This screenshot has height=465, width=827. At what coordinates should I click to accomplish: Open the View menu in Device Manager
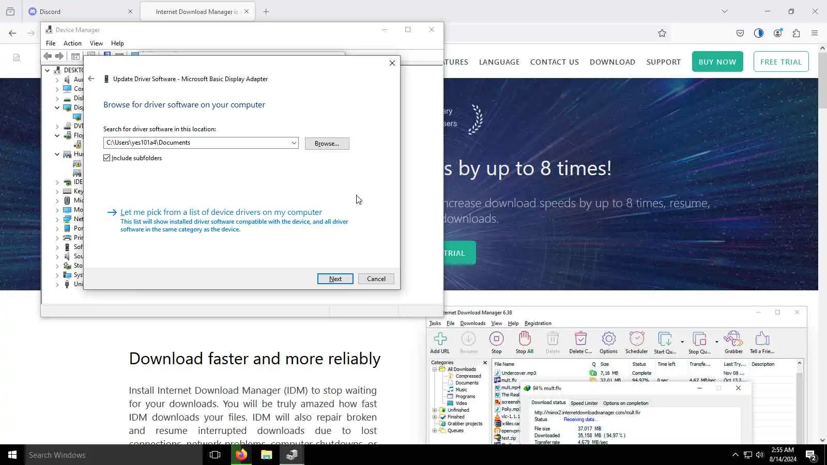96,43
